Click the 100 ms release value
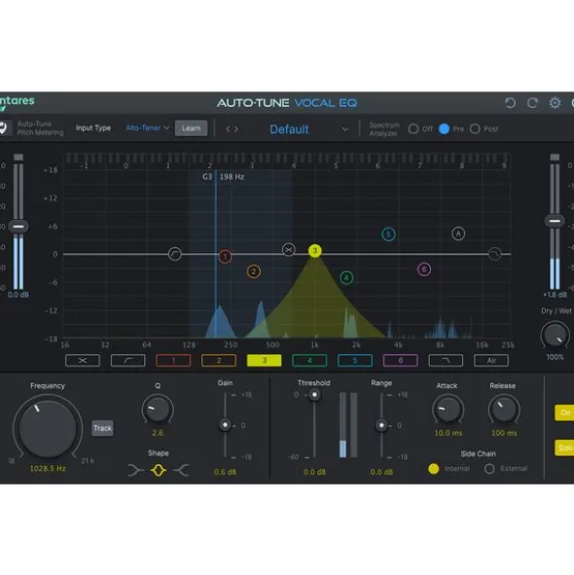This screenshot has height=575, width=574. (x=504, y=433)
